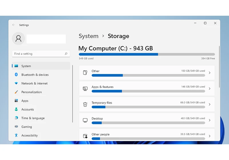Screen dimensions: 229x160
Task: Click the Storage breadcrumb title
Action: (x=119, y=36)
